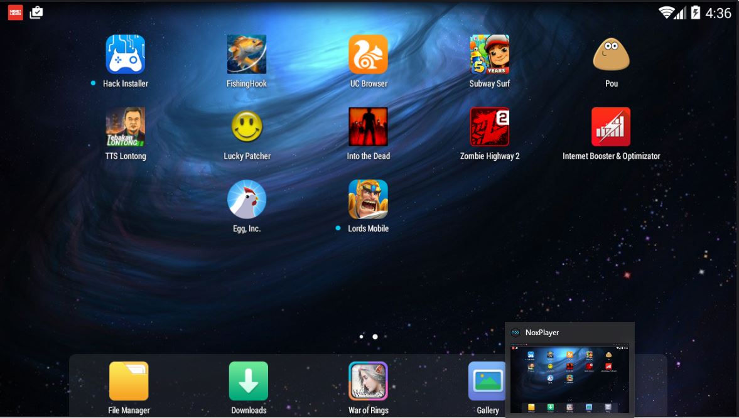Open the Gallery app

pyautogui.click(x=487, y=381)
